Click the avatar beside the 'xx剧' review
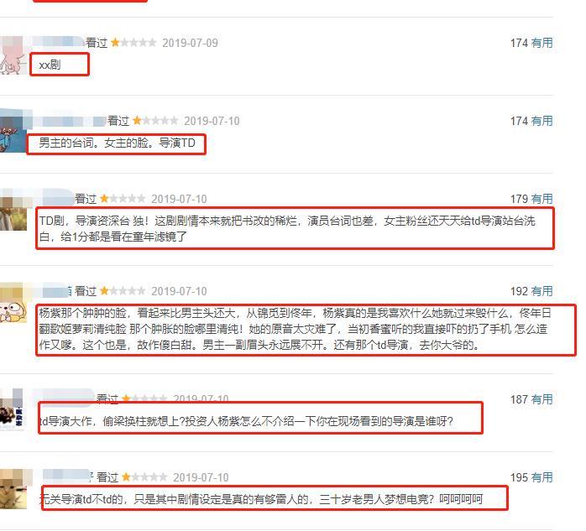The height and width of the screenshot is (531, 586). tap(13, 55)
